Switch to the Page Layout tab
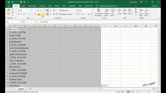 pyautogui.click(x=32, y=6)
